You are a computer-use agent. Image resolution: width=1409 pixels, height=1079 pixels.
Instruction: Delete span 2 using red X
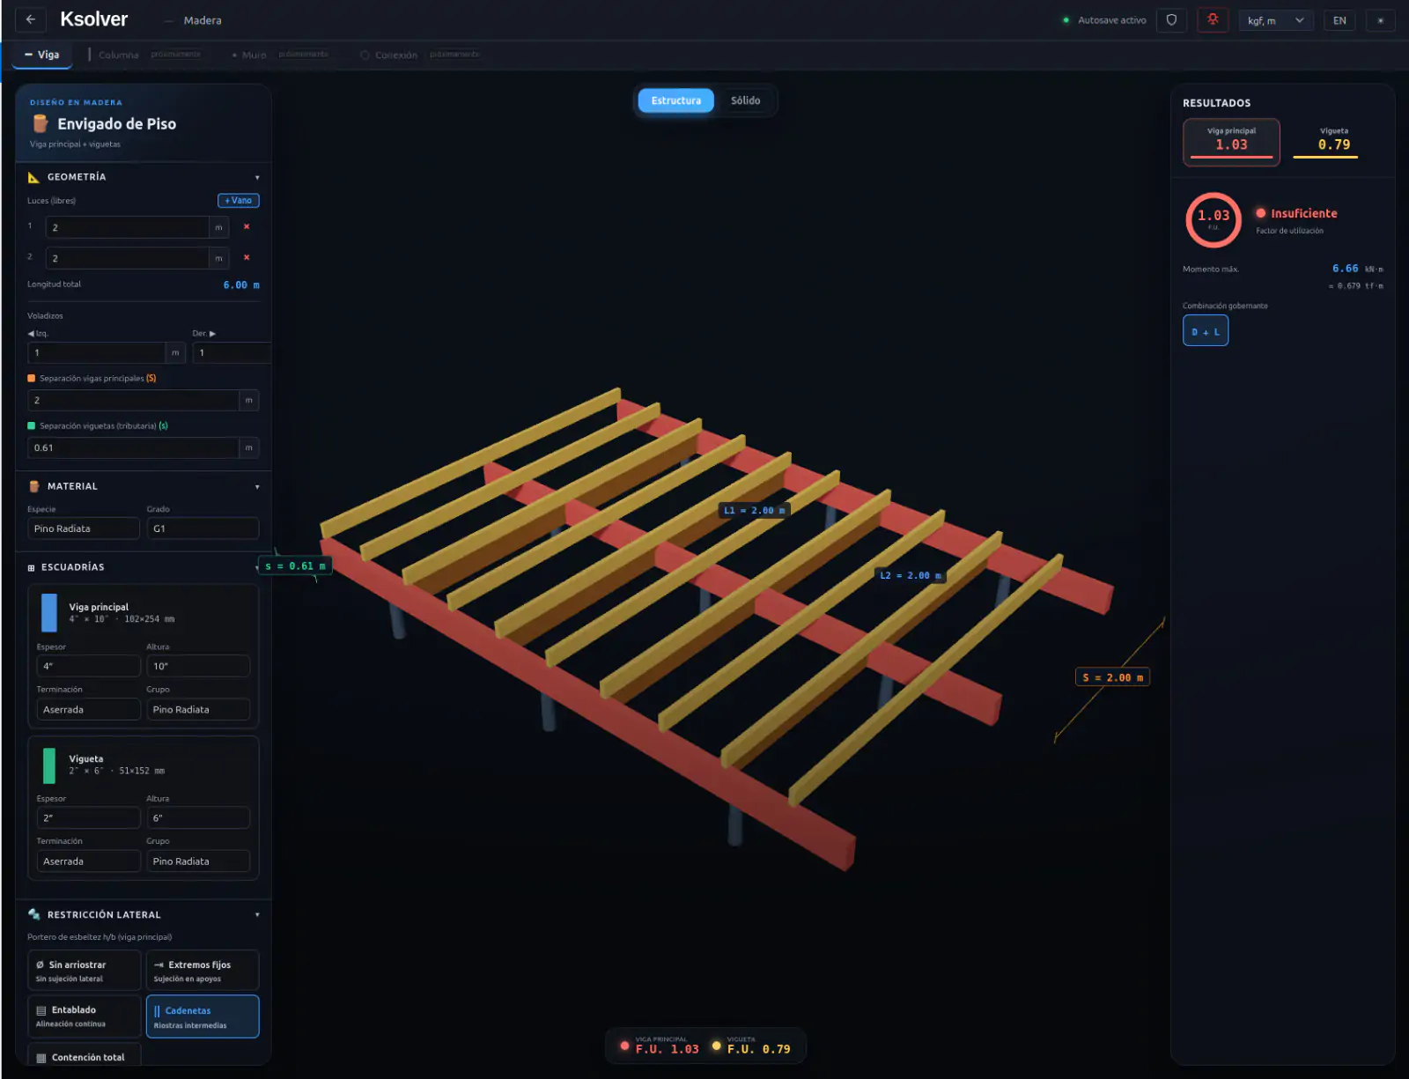point(247,257)
